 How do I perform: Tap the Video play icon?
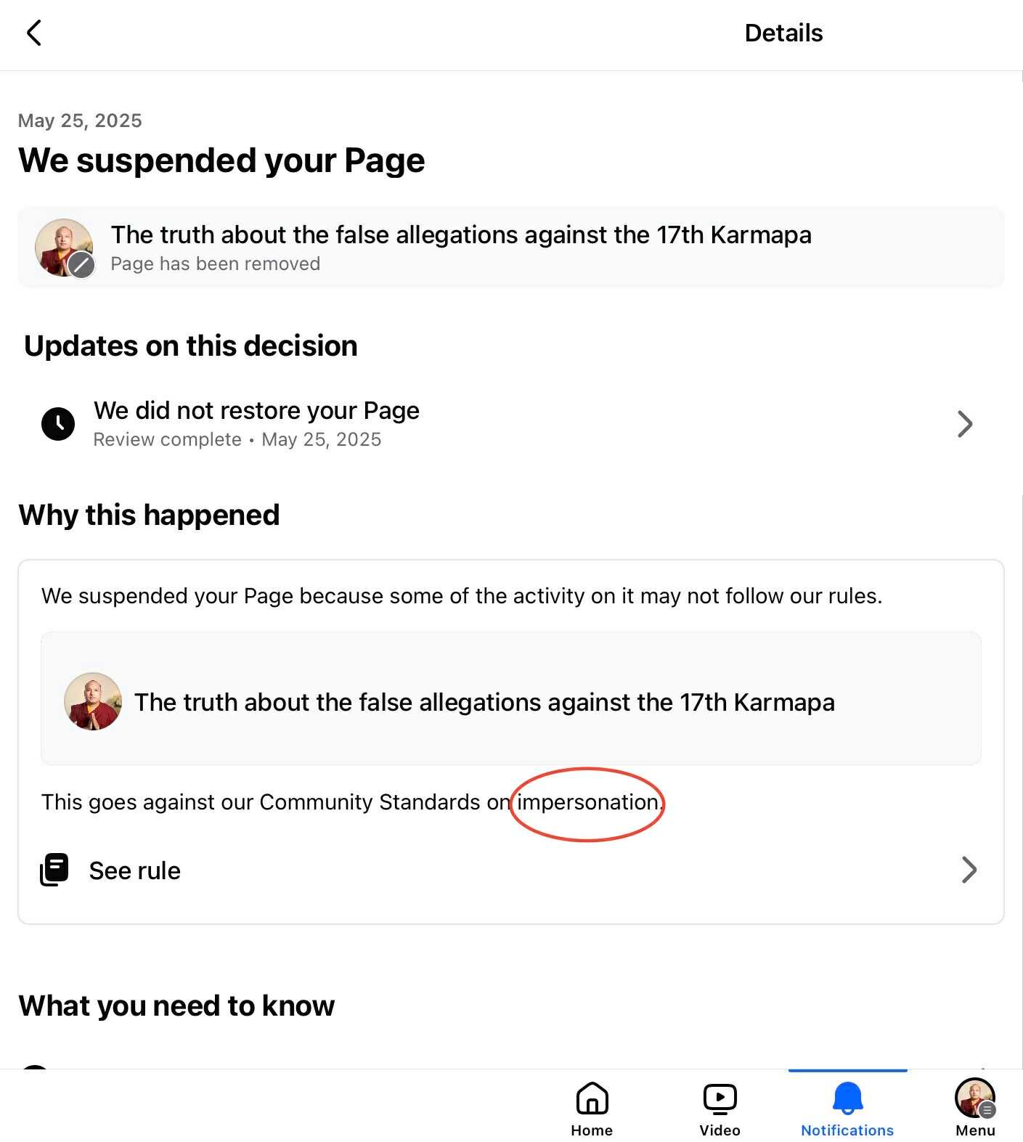coord(720,1098)
